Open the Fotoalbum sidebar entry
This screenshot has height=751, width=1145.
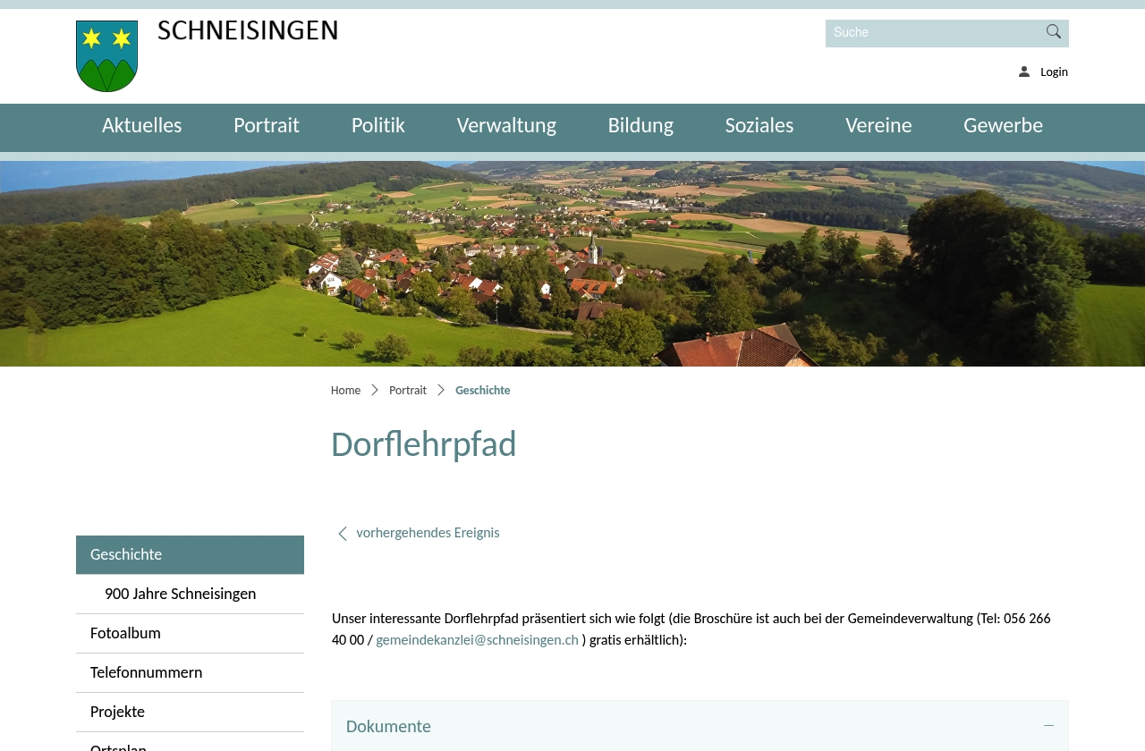pos(125,633)
